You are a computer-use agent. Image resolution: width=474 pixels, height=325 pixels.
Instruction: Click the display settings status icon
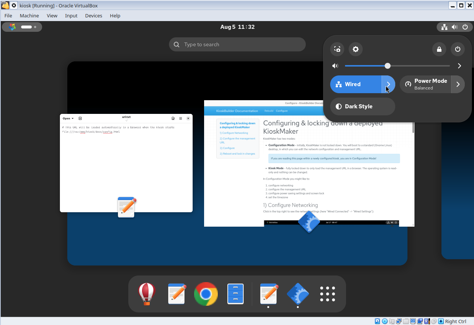click(413, 321)
